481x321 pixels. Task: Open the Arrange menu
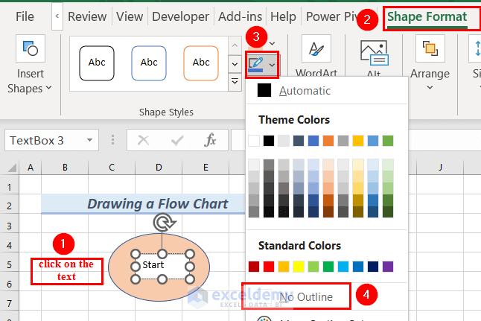[x=430, y=63]
